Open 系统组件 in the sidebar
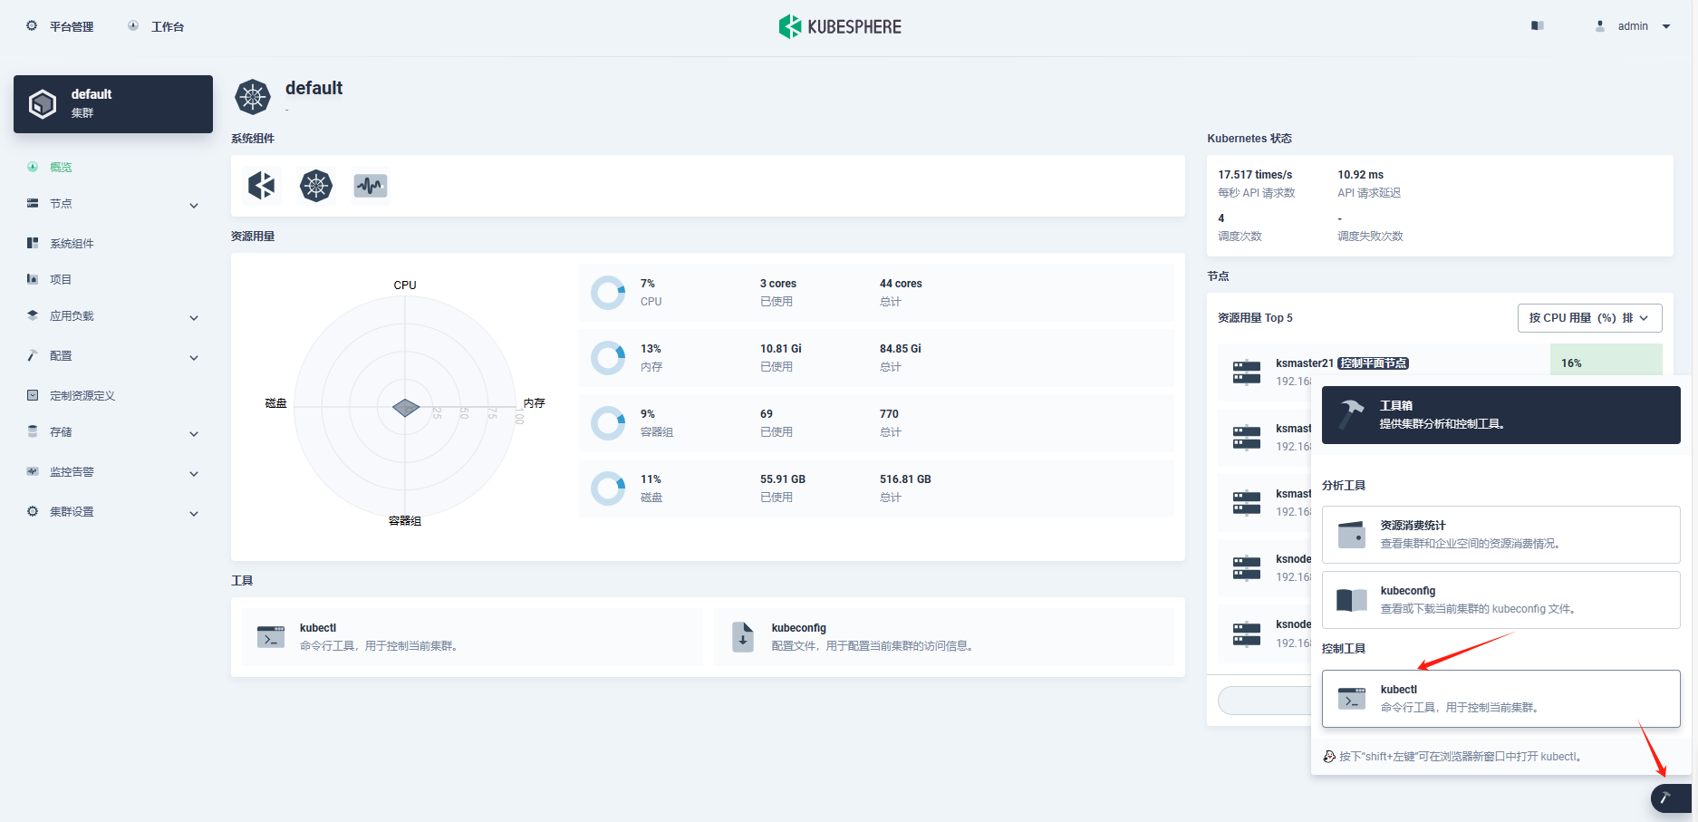Image resolution: width=1698 pixels, height=822 pixels. point(72,243)
